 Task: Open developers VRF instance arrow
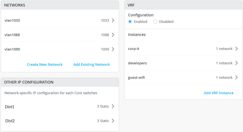coord(236,63)
